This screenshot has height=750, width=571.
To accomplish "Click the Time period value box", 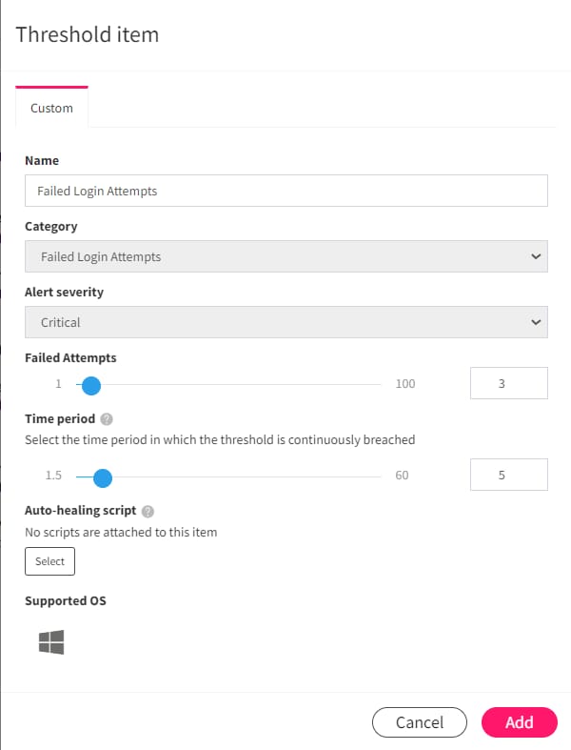I will [509, 475].
